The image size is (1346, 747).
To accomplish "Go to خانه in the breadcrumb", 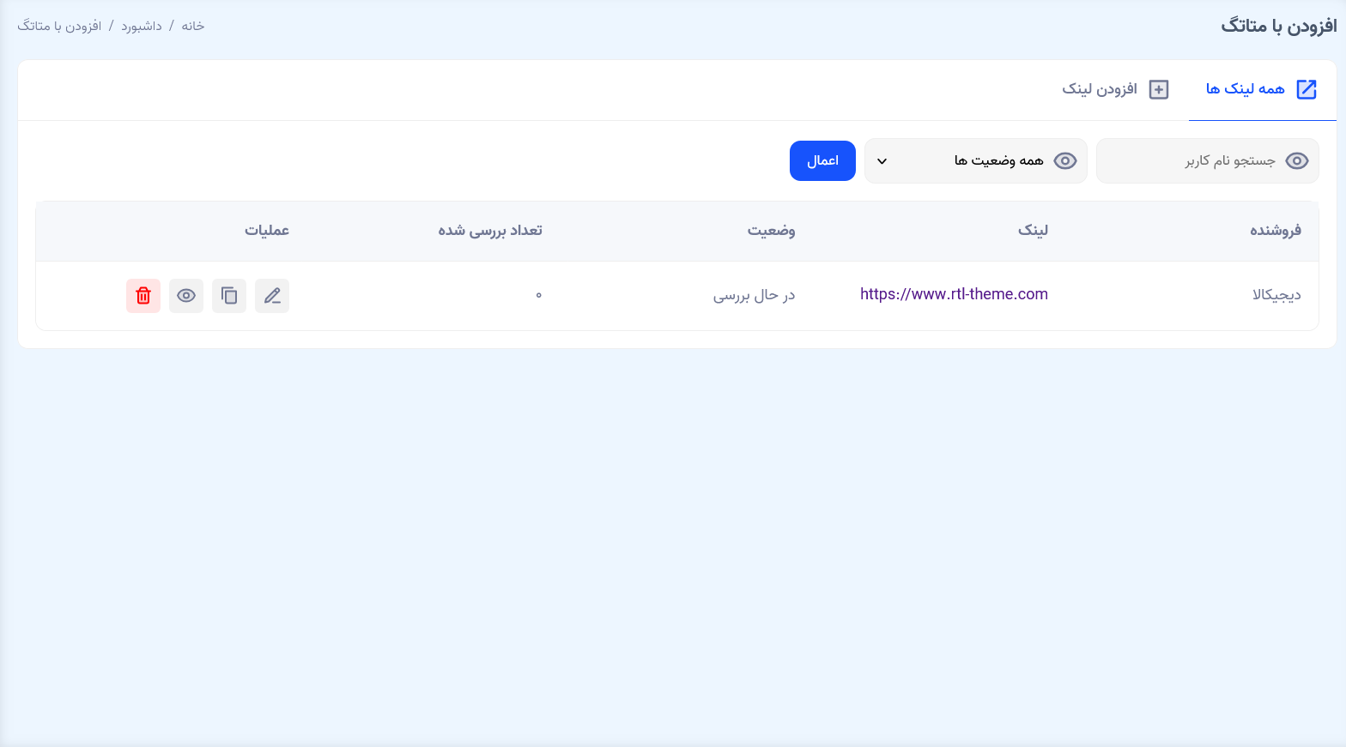I will pos(192,26).
